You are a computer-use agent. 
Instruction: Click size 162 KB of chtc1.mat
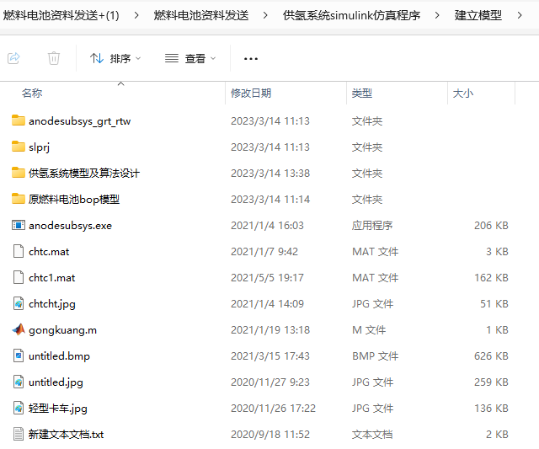(x=491, y=278)
